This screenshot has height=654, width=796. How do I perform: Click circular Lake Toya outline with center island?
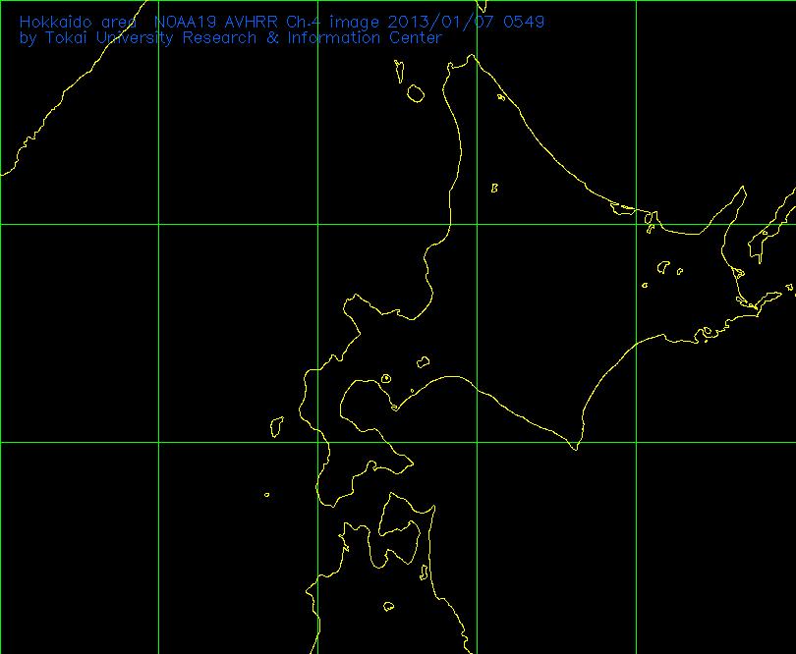[385, 377]
